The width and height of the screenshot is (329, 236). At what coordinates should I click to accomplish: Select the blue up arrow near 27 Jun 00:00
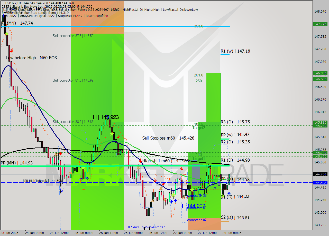[x=188, y=197]
